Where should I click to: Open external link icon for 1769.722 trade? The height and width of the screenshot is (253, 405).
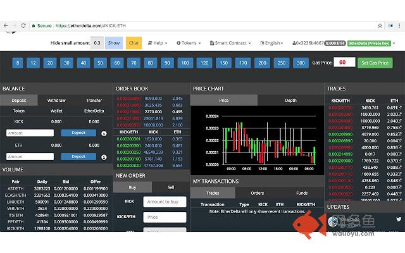tap(399, 161)
